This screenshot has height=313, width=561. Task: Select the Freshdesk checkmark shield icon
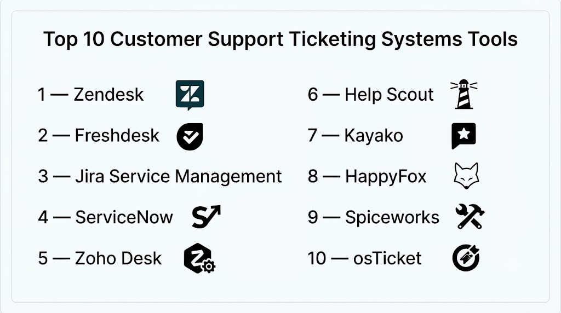coord(190,136)
